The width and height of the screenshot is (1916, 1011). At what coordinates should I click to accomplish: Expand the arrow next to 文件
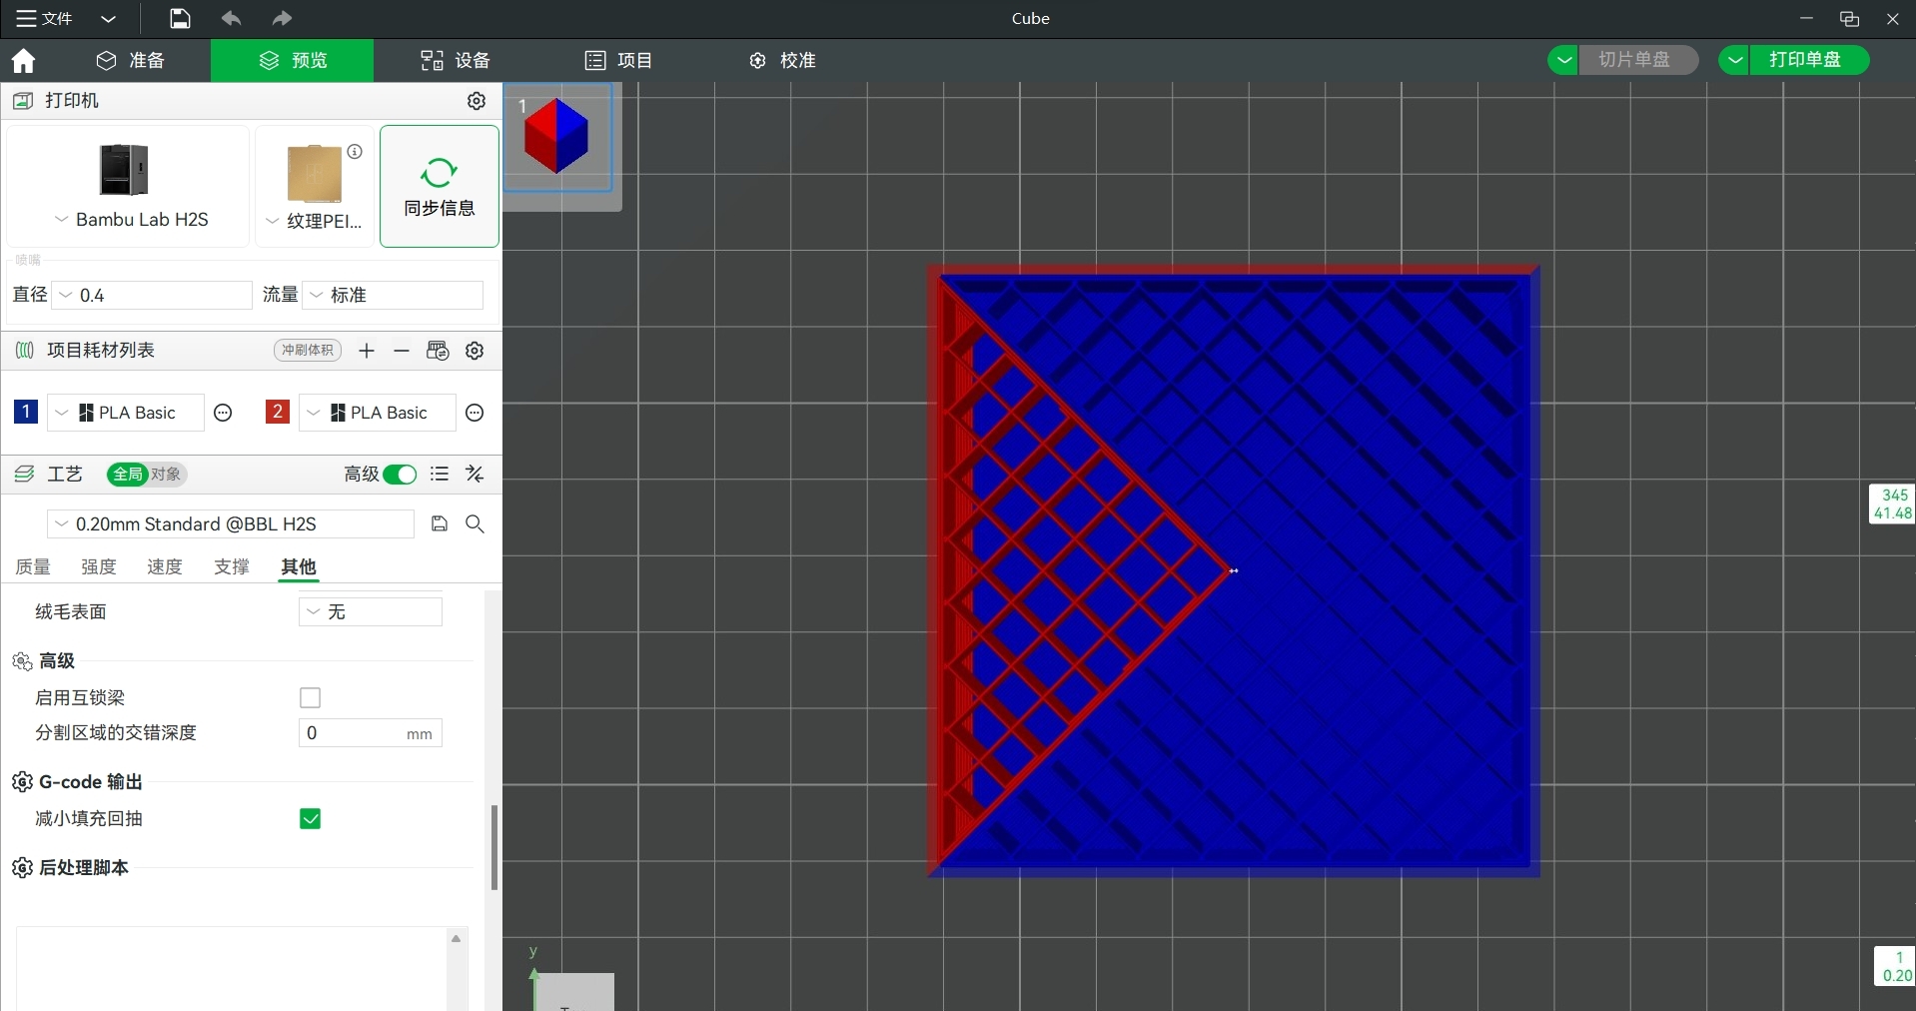pyautogui.click(x=109, y=19)
